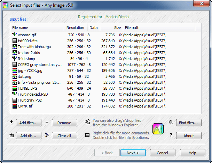Open Help
212x163 pixels.
click(193, 153)
